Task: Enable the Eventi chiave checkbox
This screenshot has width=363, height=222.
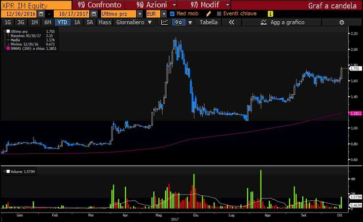Action: pyautogui.click(x=219, y=14)
